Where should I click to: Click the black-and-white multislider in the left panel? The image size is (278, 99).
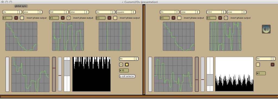point(91,74)
